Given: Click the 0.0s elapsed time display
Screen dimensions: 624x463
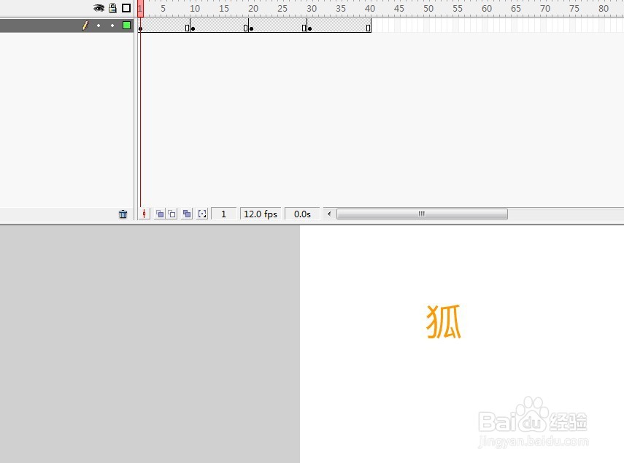Looking at the screenshot, I should pyautogui.click(x=302, y=214).
